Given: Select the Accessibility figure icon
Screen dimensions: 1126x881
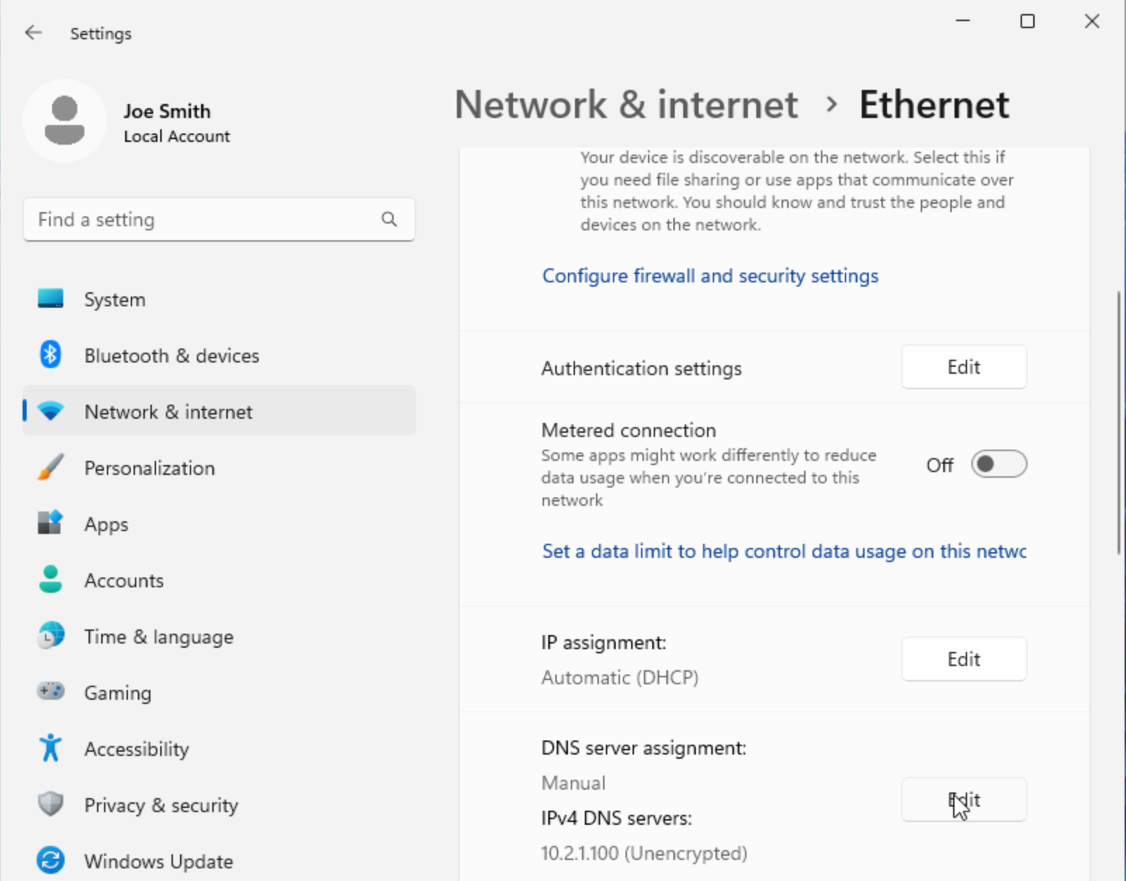Looking at the screenshot, I should pyautogui.click(x=51, y=748).
